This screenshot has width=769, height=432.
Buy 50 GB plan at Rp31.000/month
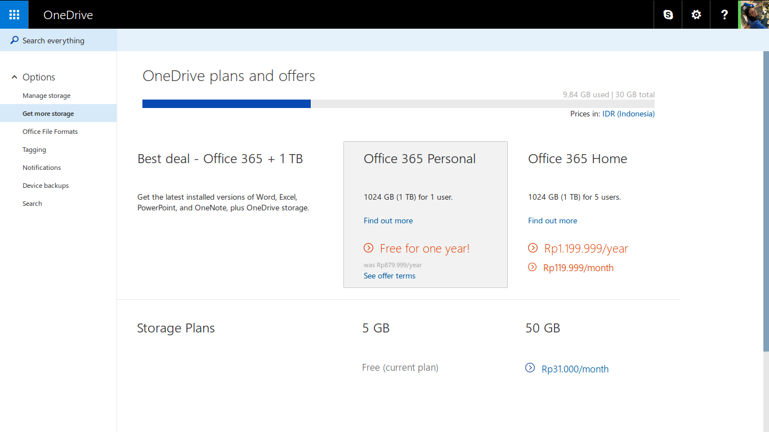pos(575,369)
